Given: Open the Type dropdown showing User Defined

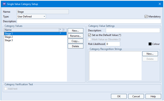Looking at the screenshot, I should point(31,16).
